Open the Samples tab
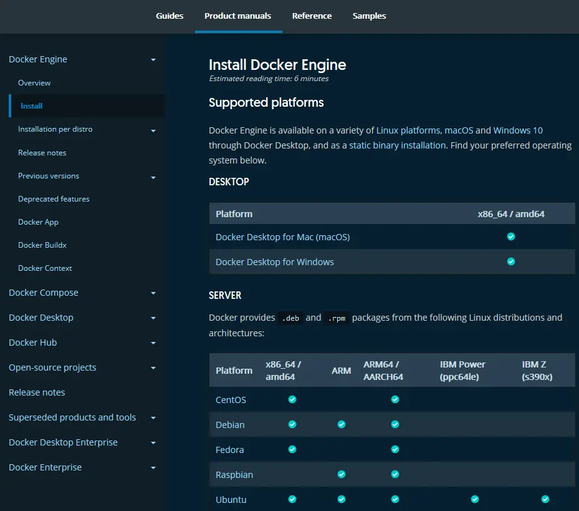 point(369,16)
